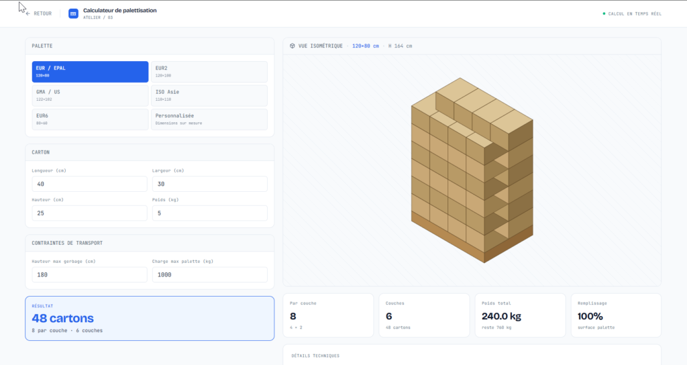Click the Largeur (cm) input field
The image size is (687, 365).
click(210, 184)
